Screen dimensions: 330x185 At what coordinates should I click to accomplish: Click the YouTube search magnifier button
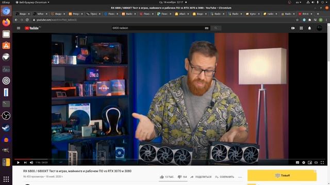pos(216,28)
